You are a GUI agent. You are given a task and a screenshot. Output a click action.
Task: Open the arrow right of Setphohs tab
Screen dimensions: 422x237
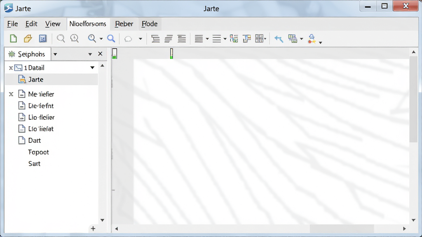click(55, 54)
